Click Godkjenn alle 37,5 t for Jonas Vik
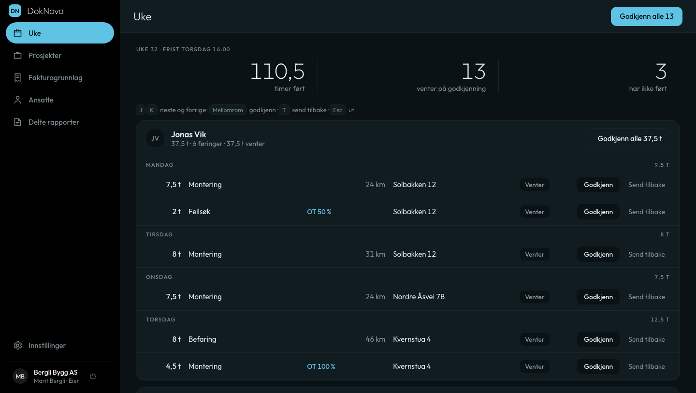696x393 pixels. coord(630,138)
